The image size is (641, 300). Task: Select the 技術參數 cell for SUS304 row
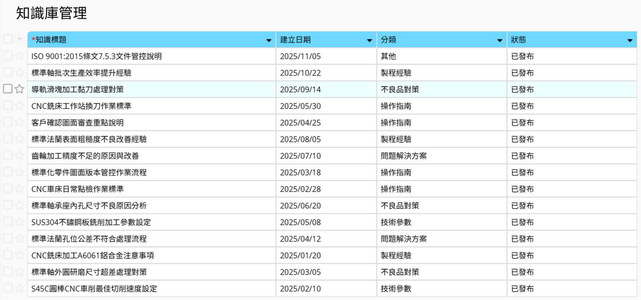pyautogui.click(x=442, y=222)
